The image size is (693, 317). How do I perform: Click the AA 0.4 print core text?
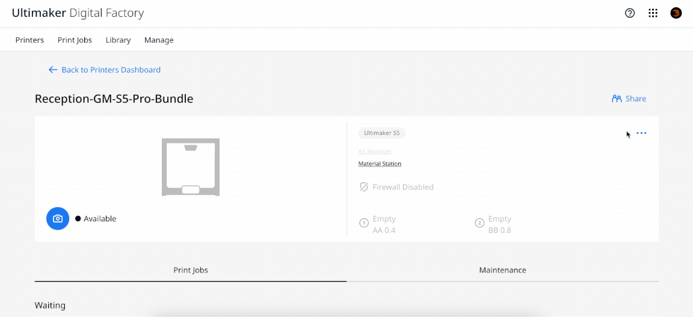[384, 230]
